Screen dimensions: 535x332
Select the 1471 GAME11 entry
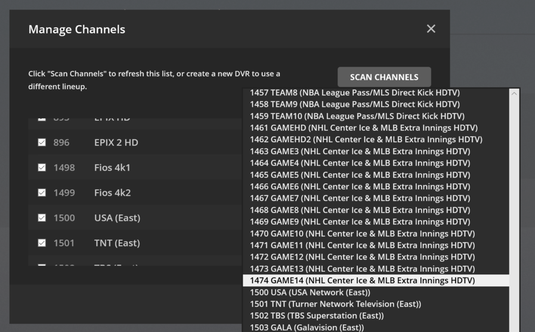[x=376, y=245]
